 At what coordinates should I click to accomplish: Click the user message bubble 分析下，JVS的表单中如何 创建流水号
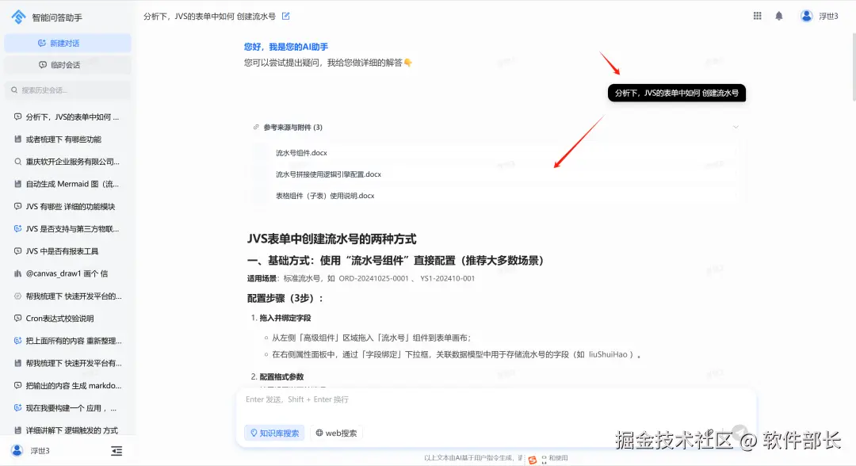(676, 93)
